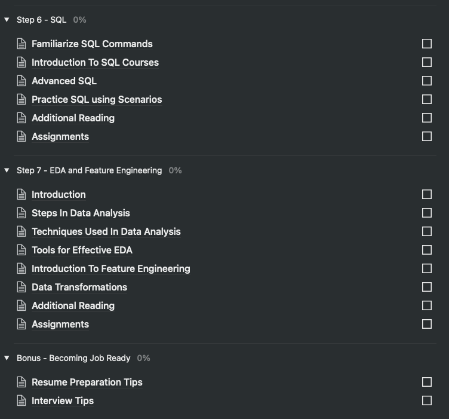
Task: Check the Introduction To SQL Courses checkbox
Action: pos(426,62)
